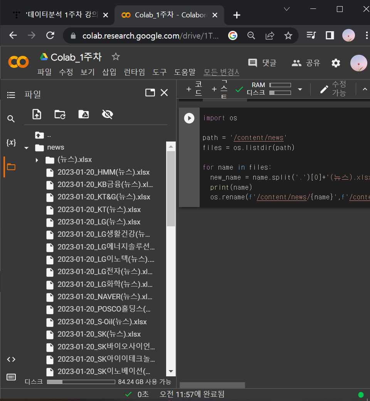Select file 2023-01-20_SK바이오사이언스
370x401 pixels.
(106, 347)
